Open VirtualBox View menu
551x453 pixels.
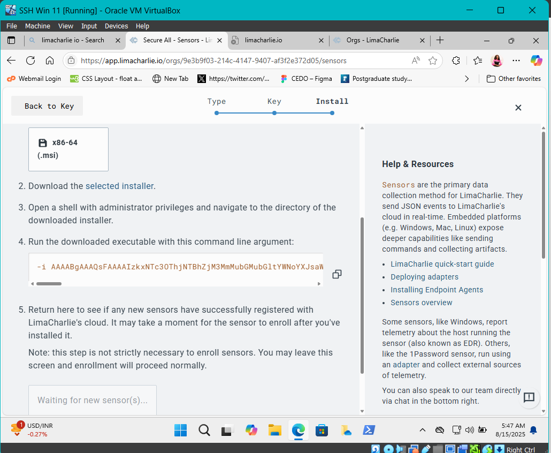point(66,26)
